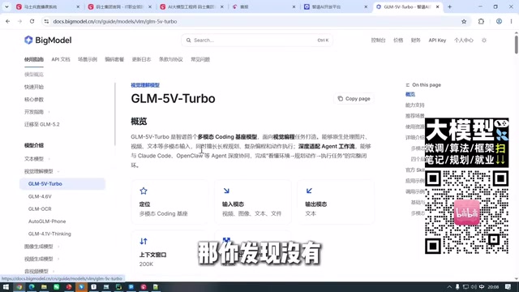Image resolution: width=519 pixels, height=292 pixels.
Task: Click the microphone tray icon
Action: [x=457, y=286]
